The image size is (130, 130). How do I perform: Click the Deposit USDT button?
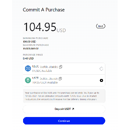click(x=64, y=109)
